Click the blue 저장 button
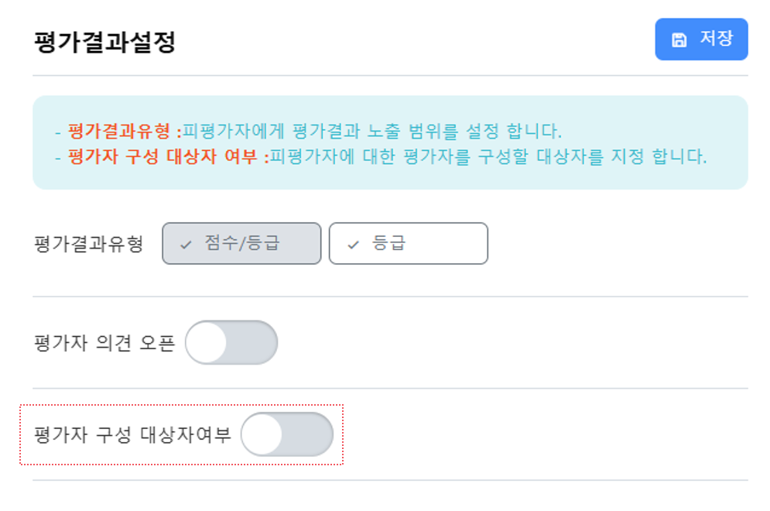Screen dimensions: 770x511 (701, 39)
